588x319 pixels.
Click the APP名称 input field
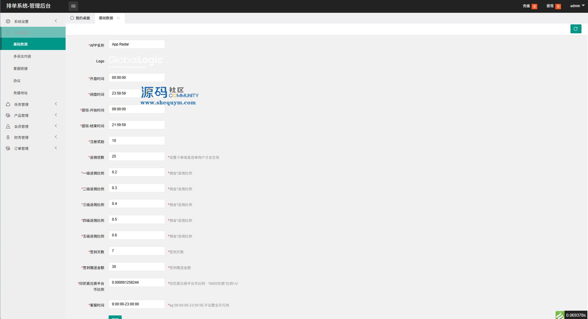(x=137, y=44)
